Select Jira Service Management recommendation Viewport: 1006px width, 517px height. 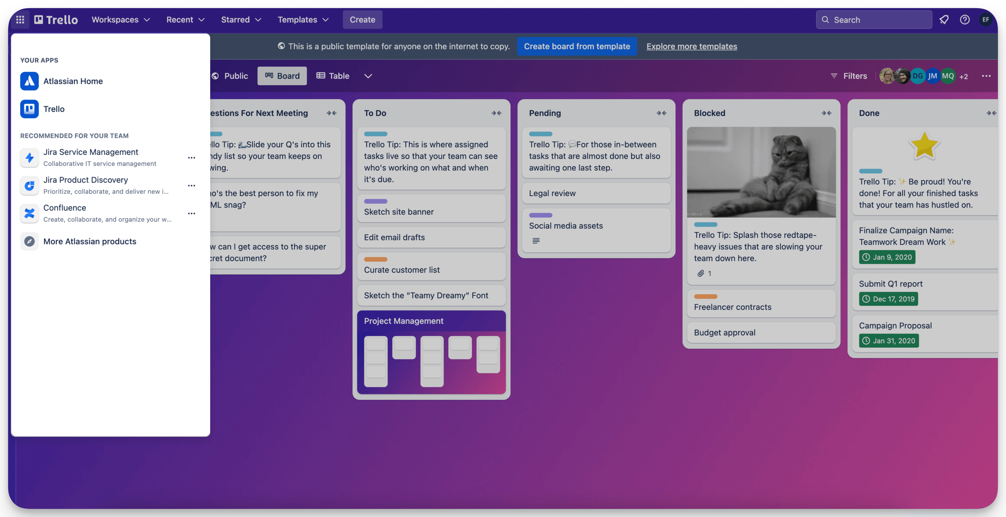coord(100,157)
